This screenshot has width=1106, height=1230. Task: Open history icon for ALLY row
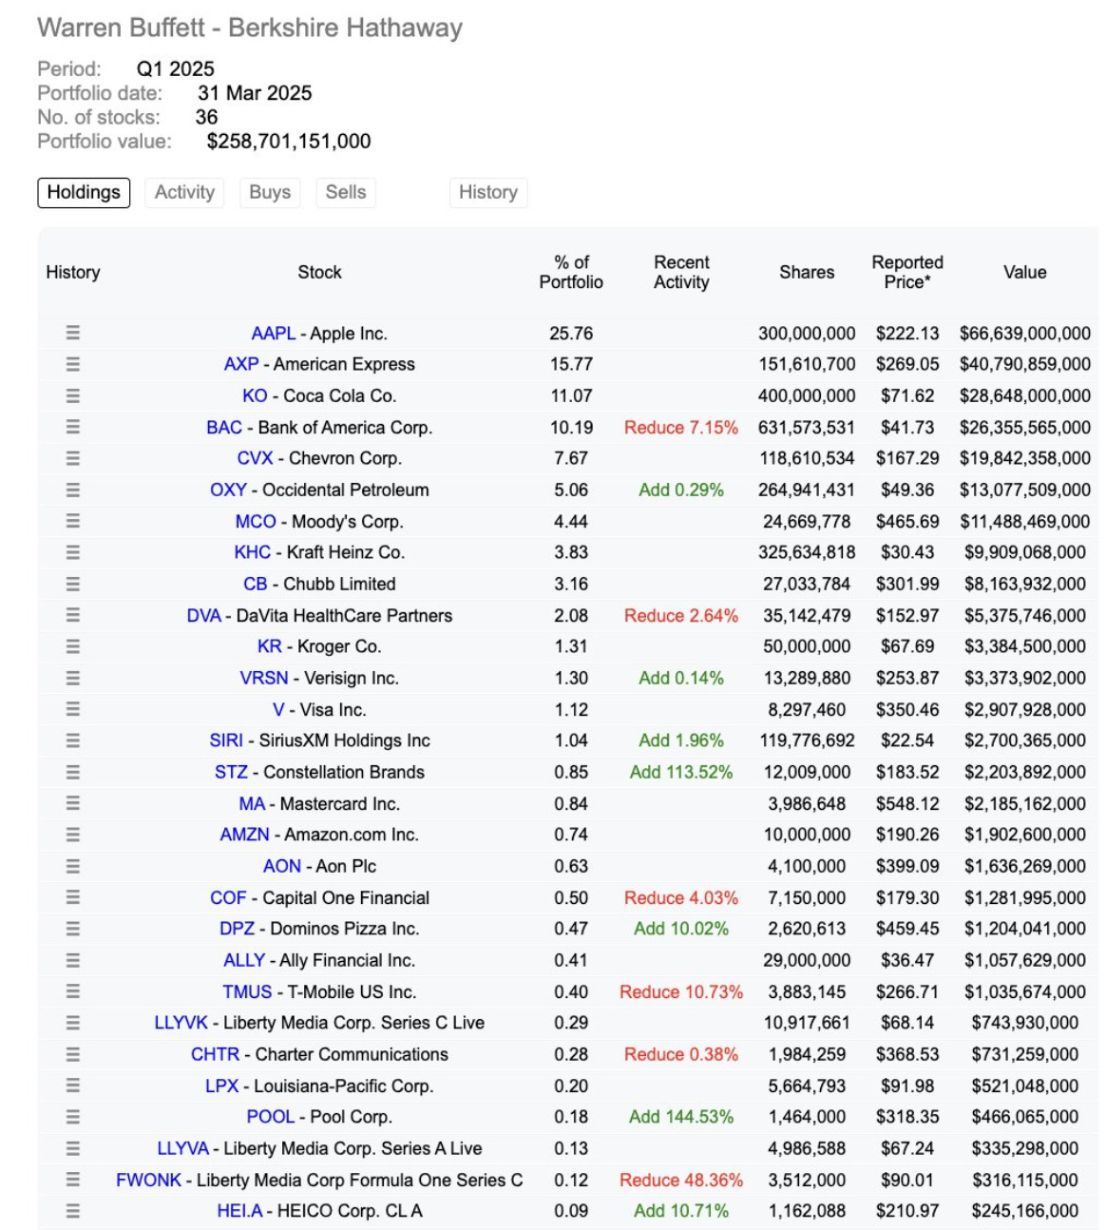click(73, 960)
